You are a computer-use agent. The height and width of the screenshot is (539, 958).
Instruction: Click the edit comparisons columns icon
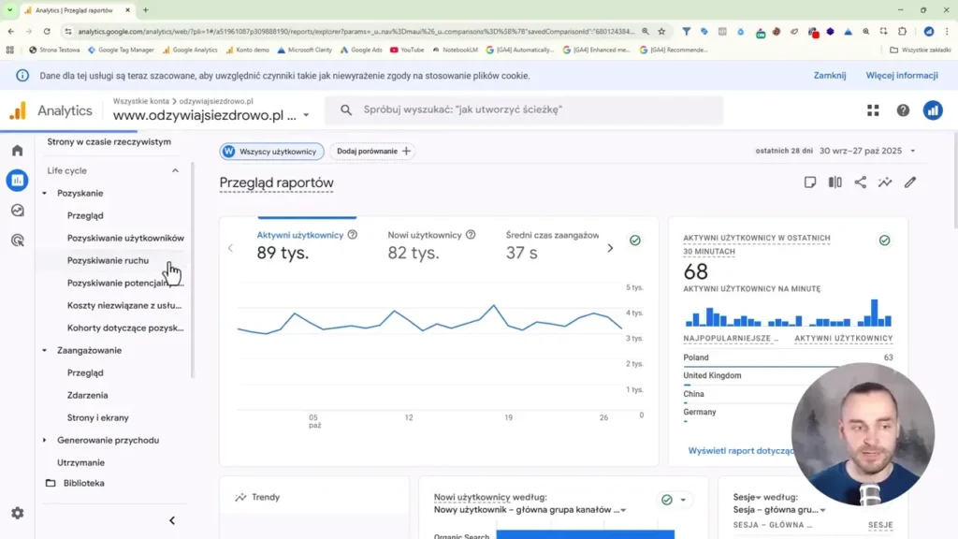(835, 182)
